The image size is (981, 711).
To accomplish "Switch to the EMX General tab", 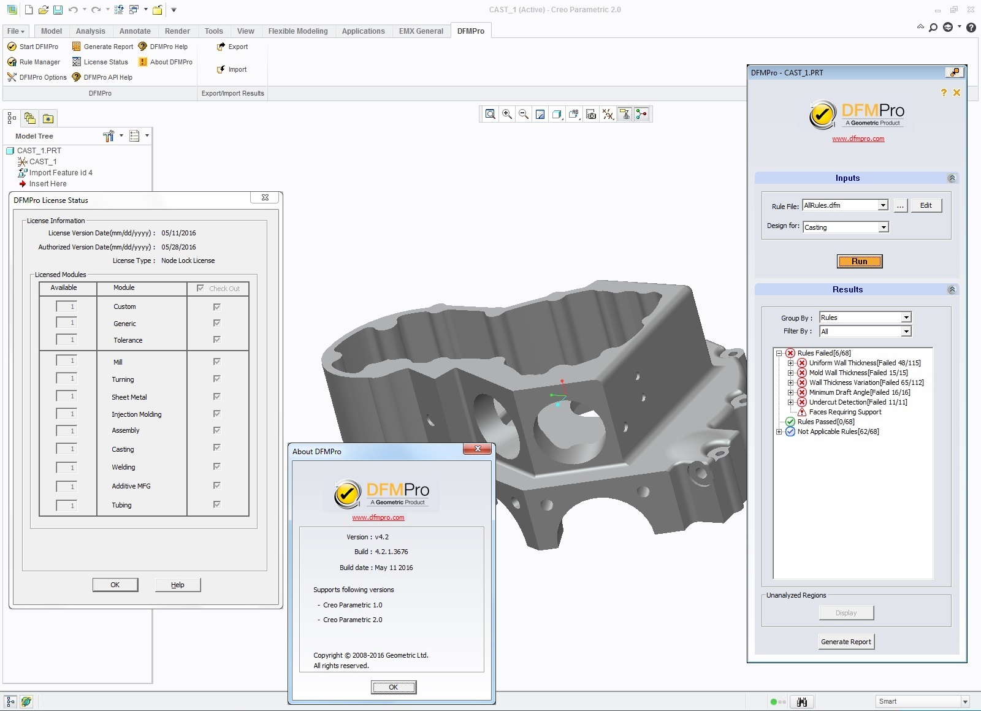I will (421, 31).
